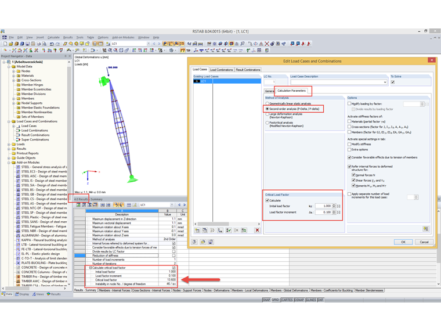This screenshot has height=331, width=441.
Task: Click the first green icon in results table toolbar
Action: tap(78, 205)
